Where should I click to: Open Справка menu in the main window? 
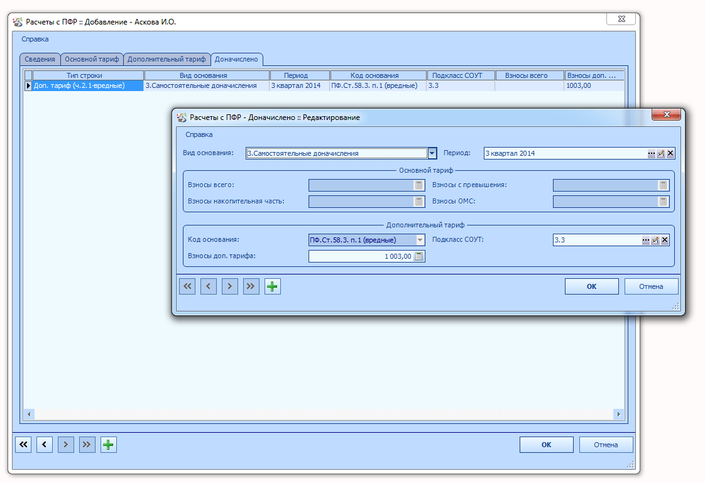point(35,39)
